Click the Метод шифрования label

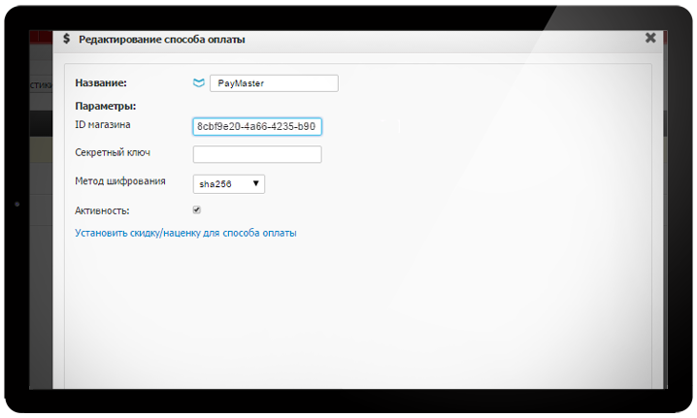(119, 181)
